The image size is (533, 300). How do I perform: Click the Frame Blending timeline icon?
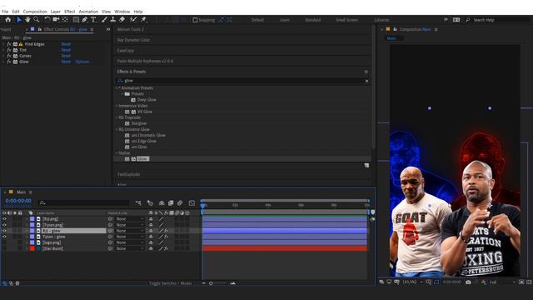point(171,203)
